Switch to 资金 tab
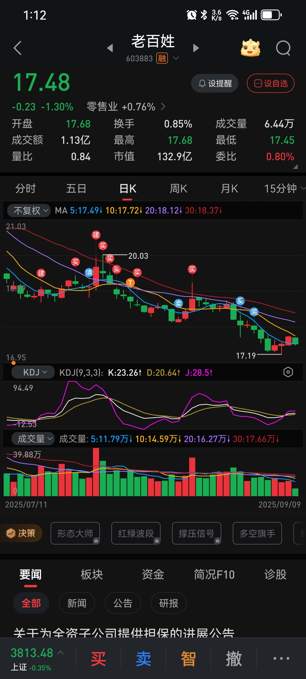306x679 pixels. pyautogui.click(x=153, y=574)
